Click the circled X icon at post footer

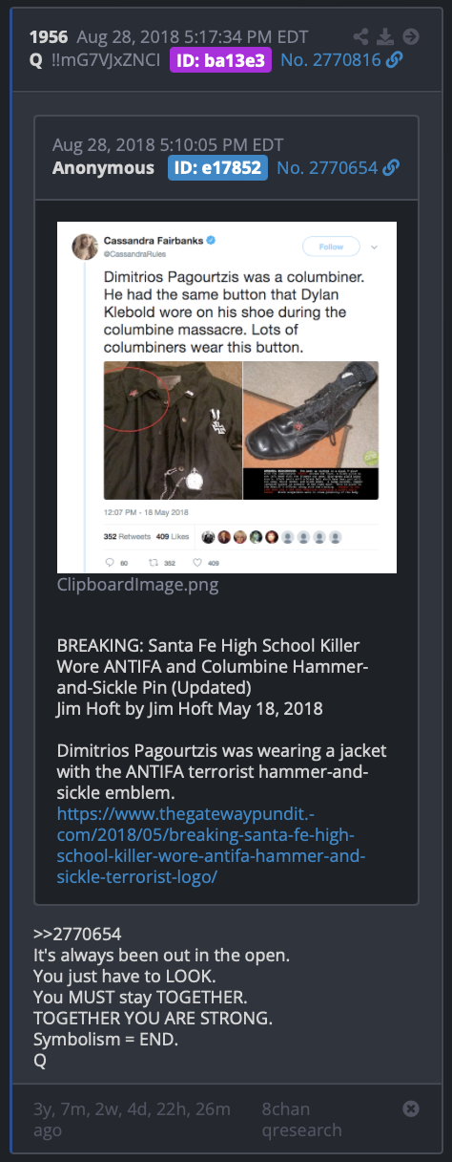[x=411, y=1109]
